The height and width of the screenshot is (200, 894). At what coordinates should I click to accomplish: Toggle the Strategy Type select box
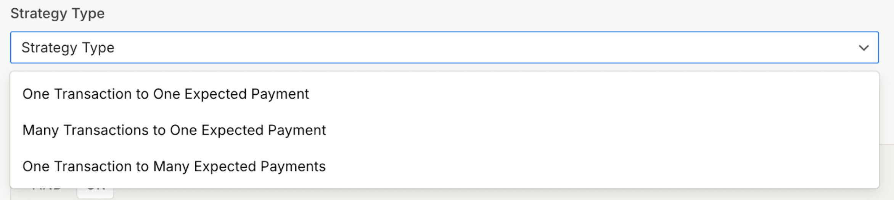pos(444,48)
